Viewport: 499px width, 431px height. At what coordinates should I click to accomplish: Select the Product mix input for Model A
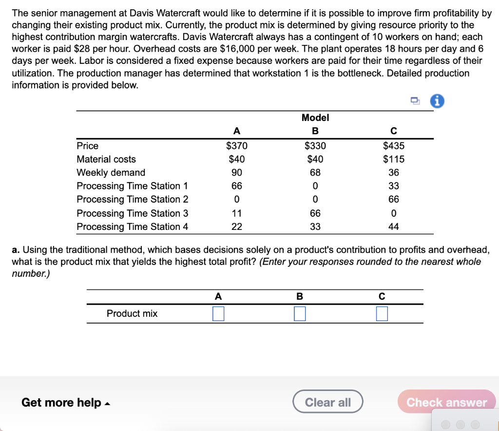point(218,313)
